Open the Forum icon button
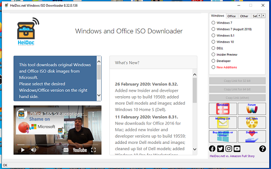Viewport: 271px width, 169px height. pyautogui.click(x=252, y=109)
